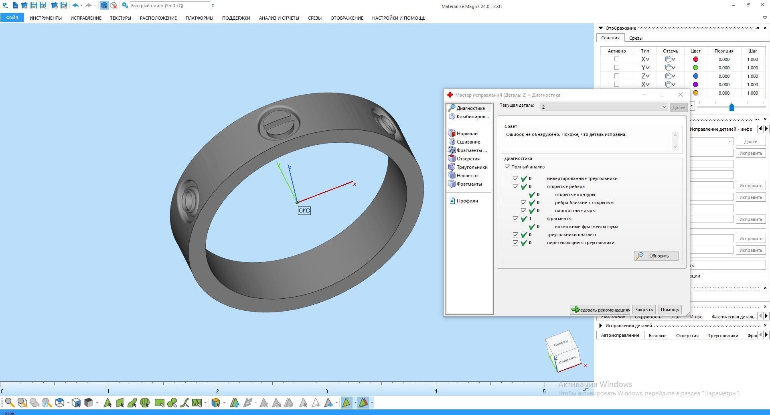
Task: Click the Обновить button
Action: pyautogui.click(x=656, y=256)
